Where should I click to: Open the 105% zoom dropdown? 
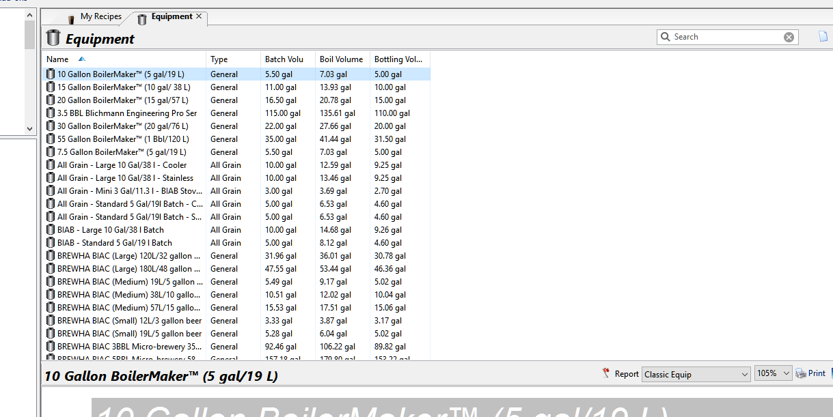tap(773, 374)
